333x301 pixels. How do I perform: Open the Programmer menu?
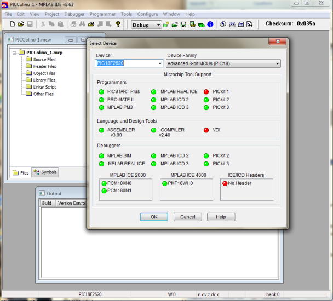pos(102,14)
